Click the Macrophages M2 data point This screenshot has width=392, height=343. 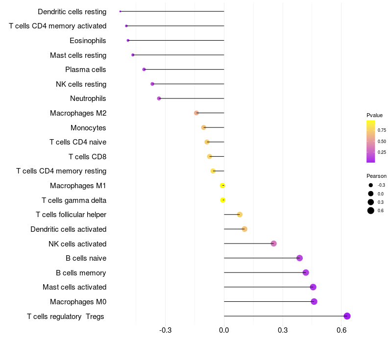tap(196, 113)
